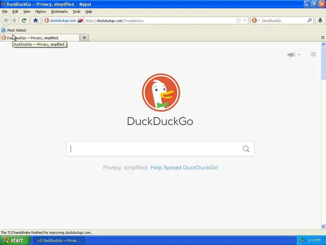Minimize the Mypal browser window
This screenshot has width=326, height=245.
[307, 4]
